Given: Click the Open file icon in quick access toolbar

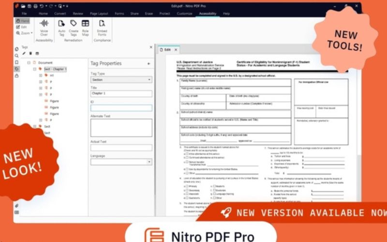Looking at the screenshot, I should point(23,6).
